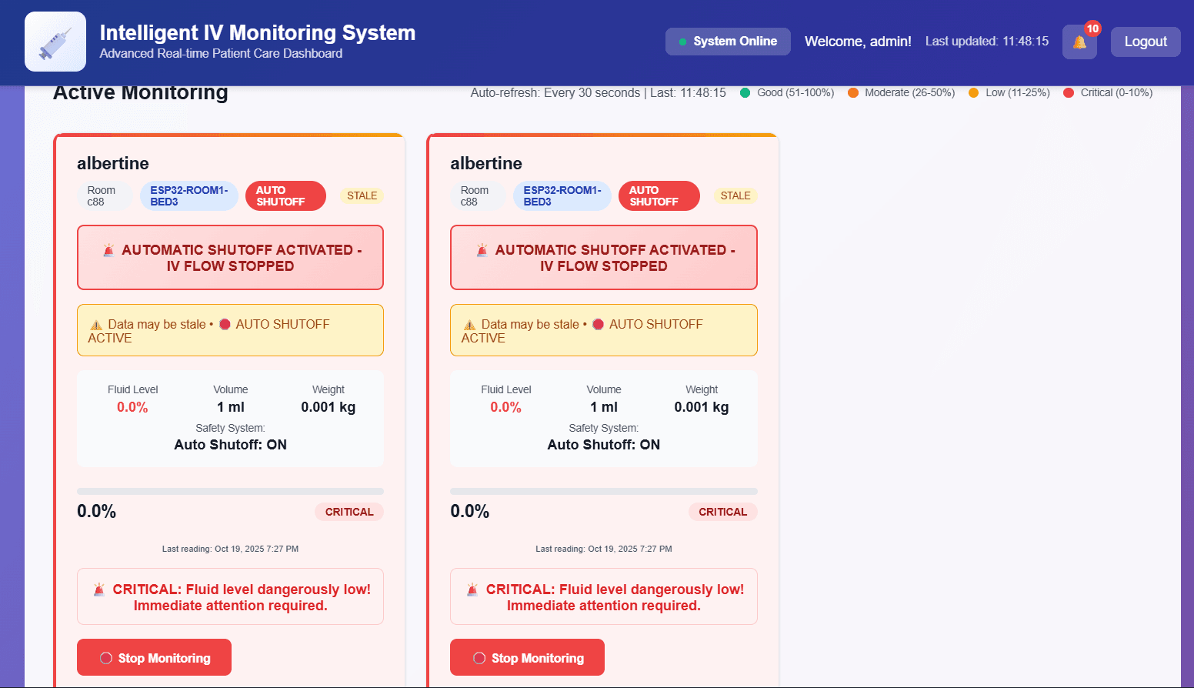Log out using the Logout button
The height and width of the screenshot is (688, 1194).
pyautogui.click(x=1145, y=42)
